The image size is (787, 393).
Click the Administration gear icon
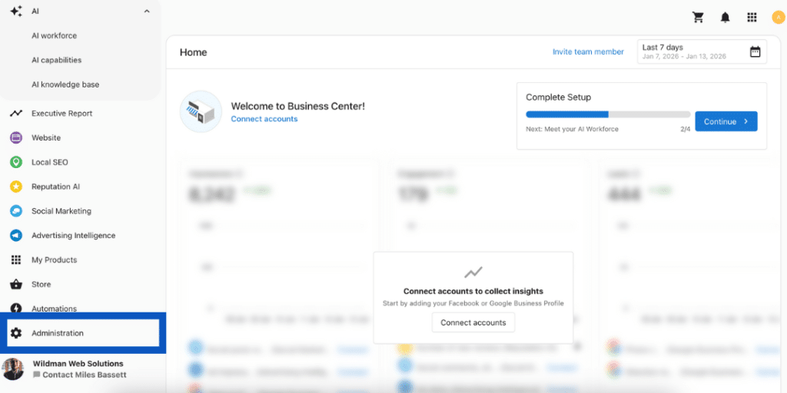click(15, 333)
